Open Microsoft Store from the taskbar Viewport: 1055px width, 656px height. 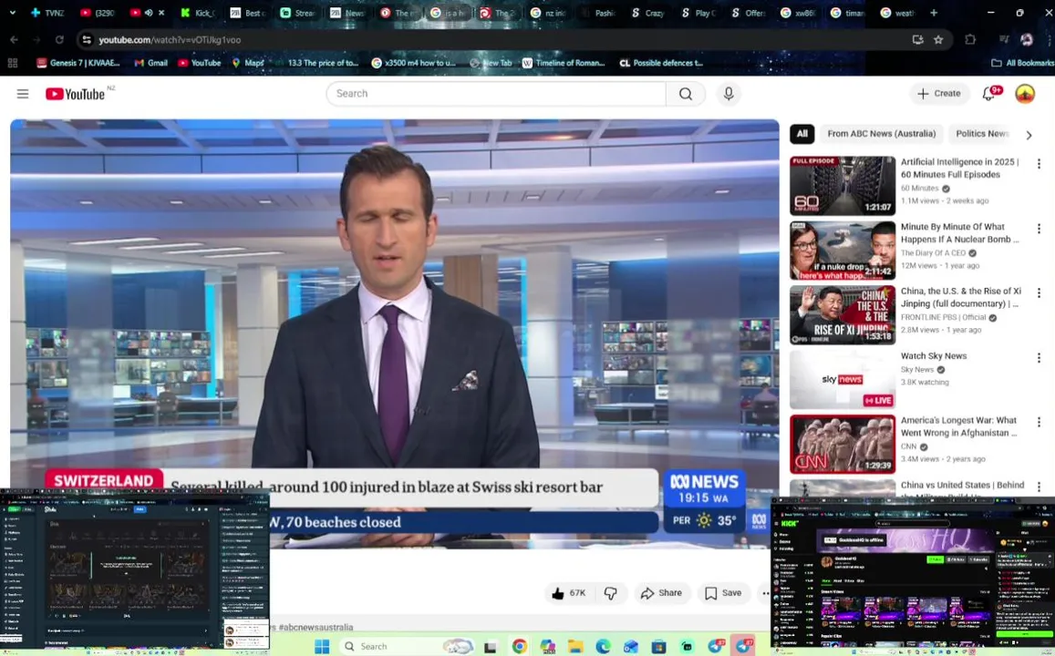point(658,647)
